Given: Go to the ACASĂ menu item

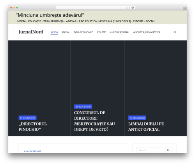Looking at the screenshot, I should pos(54,32).
